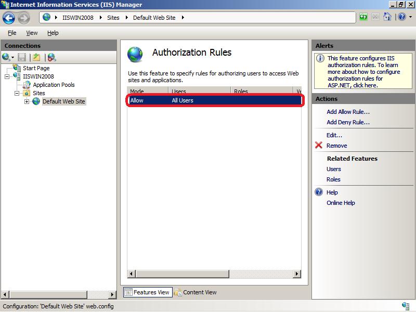Click the Back navigation arrow button

[x=9, y=18]
